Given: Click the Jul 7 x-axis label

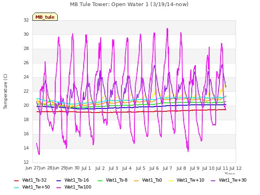Looking at the screenshot, I should 167,168.
